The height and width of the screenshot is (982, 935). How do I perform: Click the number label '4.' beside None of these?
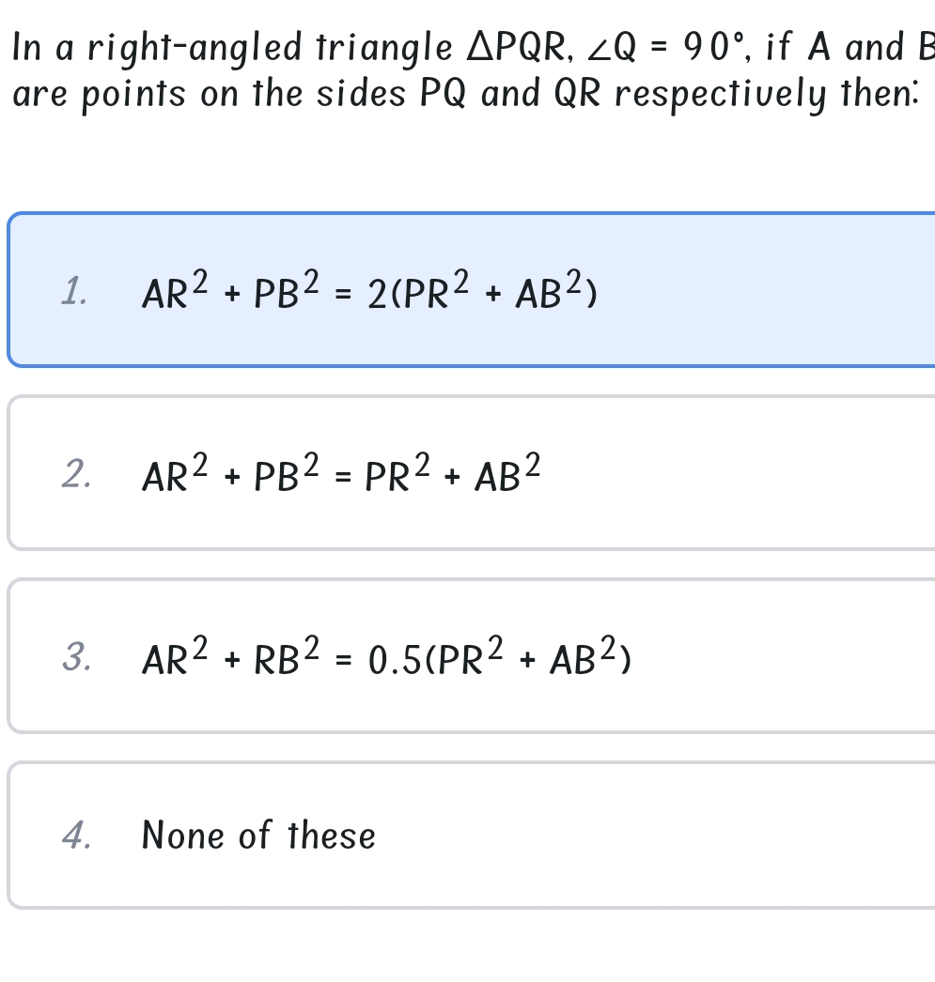(78, 835)
